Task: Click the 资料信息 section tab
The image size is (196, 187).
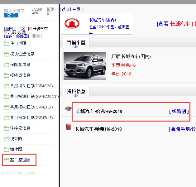Action: pos(76,92)
